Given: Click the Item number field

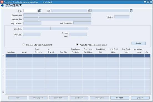Looking at the screenshot, I should [69, 10].
